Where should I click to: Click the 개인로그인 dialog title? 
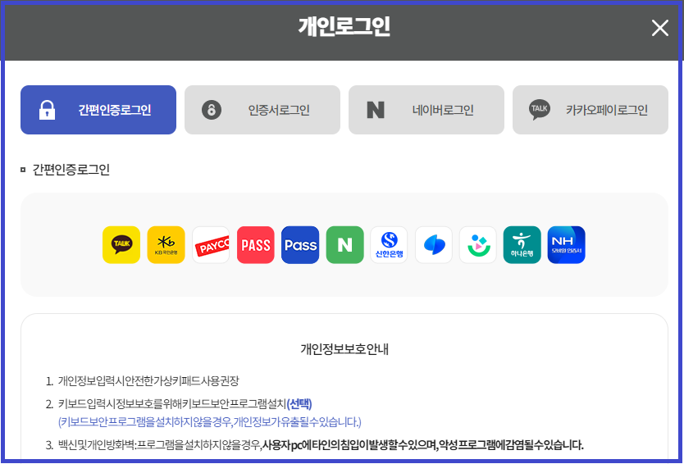pos(344,27)
